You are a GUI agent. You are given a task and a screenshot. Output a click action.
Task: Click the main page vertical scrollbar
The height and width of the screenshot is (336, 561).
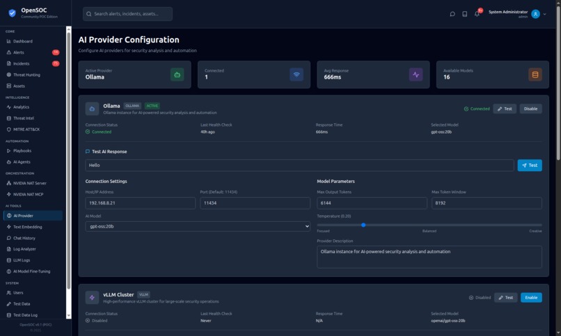558,83
